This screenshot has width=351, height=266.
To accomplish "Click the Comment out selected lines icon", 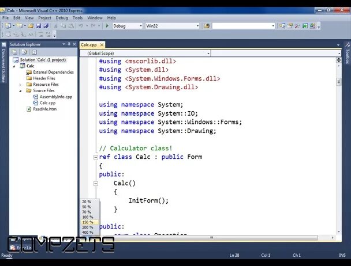I will [40, 35].
